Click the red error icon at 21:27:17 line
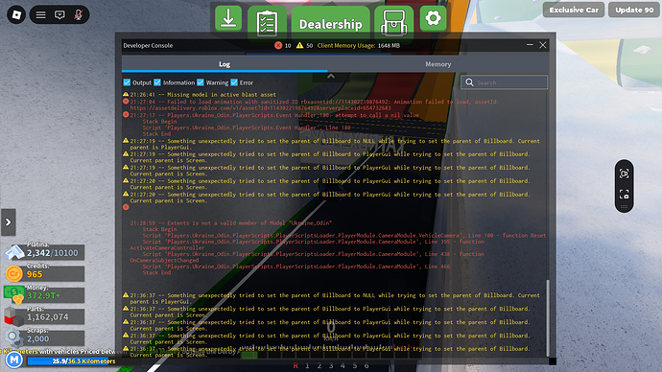The image size is (662, 372). click(x=126, y=115)
